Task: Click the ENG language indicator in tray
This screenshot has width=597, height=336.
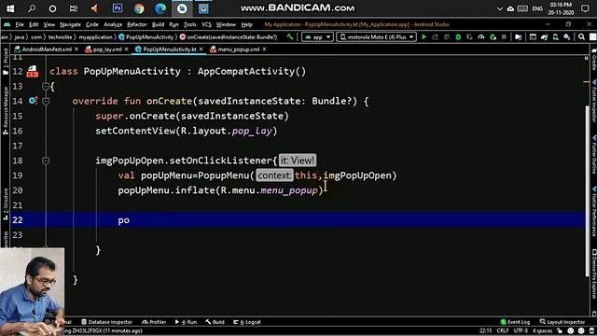Action: point(537,8)
